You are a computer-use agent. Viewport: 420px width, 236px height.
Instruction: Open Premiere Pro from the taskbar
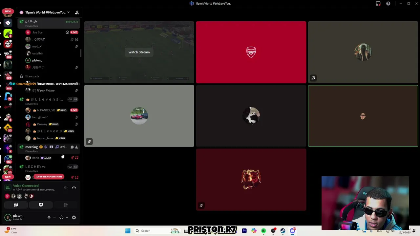[x=244, y=231]
